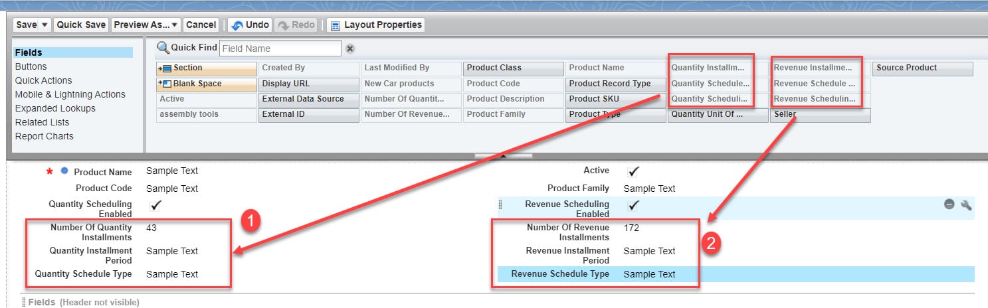Viewport: 988px width, 308px height.
Task: Open Layout Properties from the toolbar
Action: click(x=375, y=25)
